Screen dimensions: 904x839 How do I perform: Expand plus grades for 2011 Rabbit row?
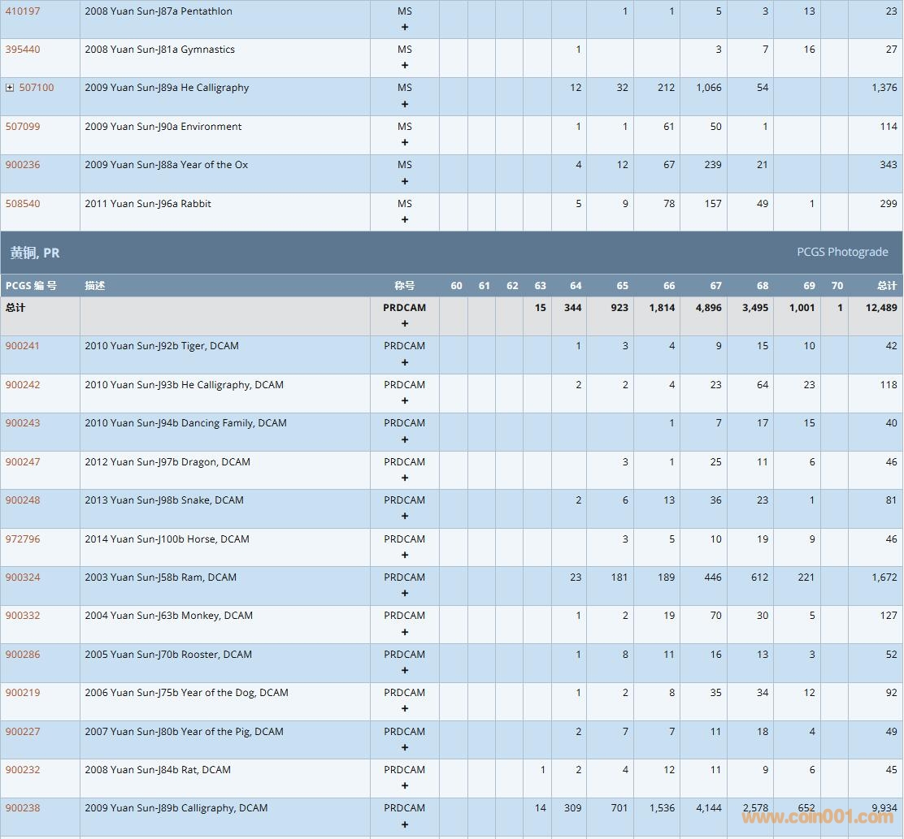point(405,219)
